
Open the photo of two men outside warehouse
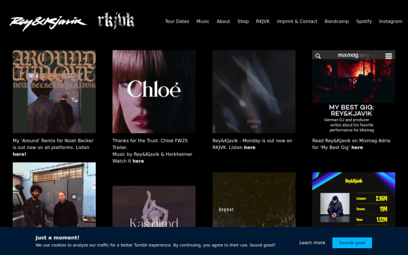coord(54,194)
